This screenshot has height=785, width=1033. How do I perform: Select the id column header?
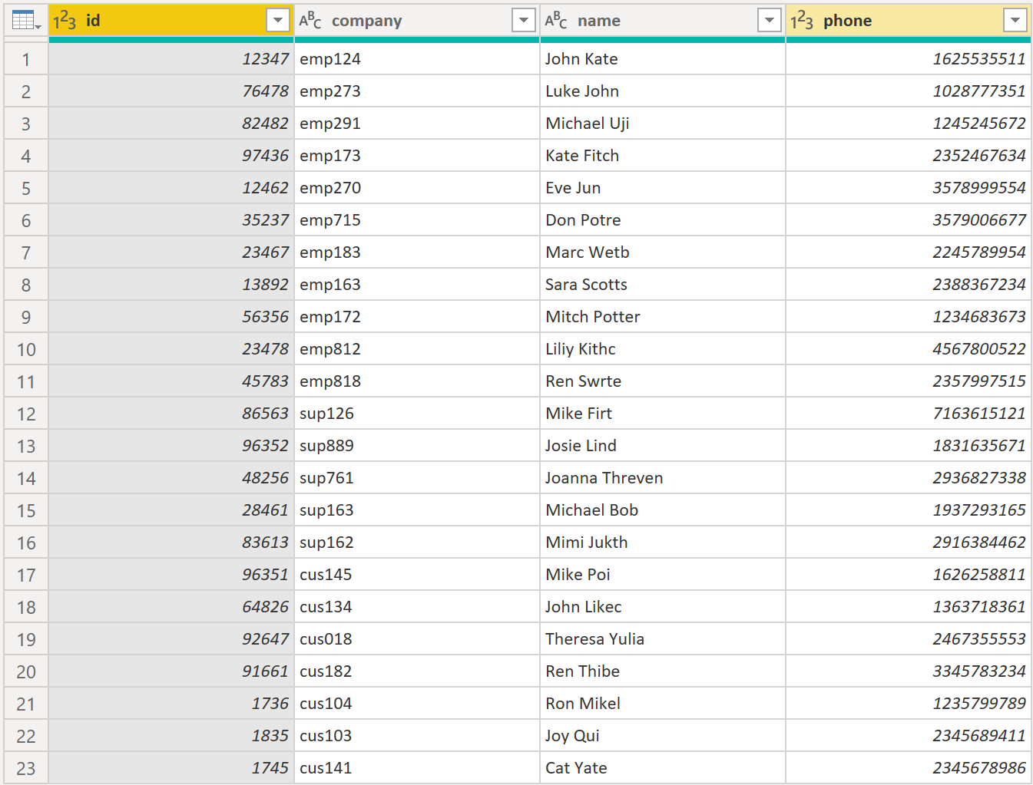pos(154,21)
